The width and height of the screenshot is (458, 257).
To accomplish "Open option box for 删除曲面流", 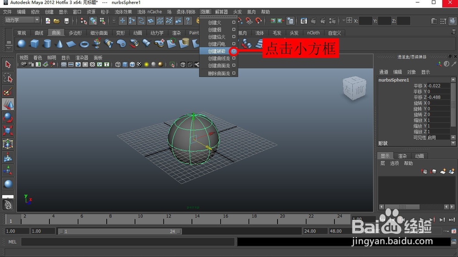I will coord(234,73).
